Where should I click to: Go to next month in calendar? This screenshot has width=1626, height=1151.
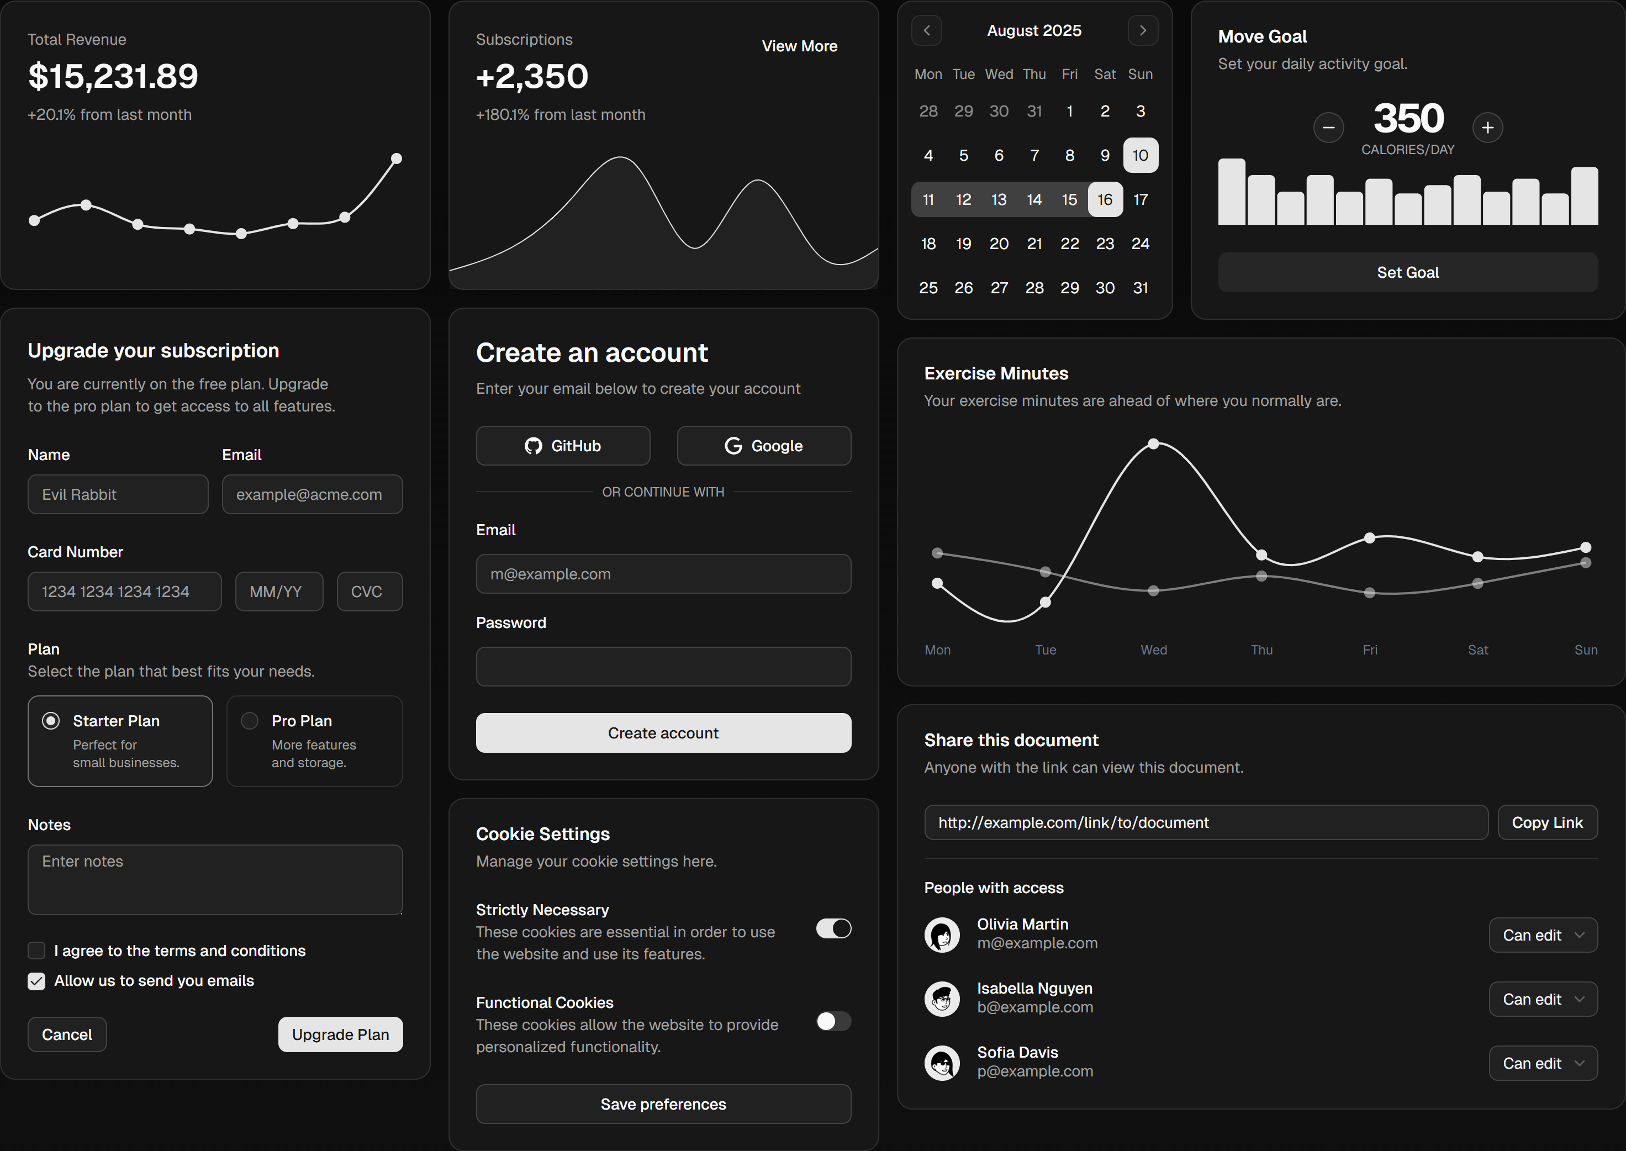pos(1143,30)
